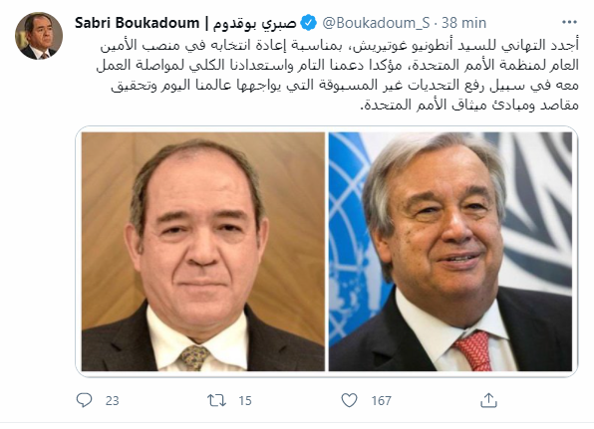
Task: Click the Sabri Boukadoum display name
Action: (138, 23)
